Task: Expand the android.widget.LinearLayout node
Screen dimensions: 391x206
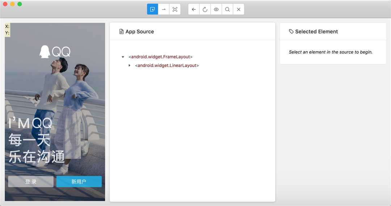Action: click(129, 65)
